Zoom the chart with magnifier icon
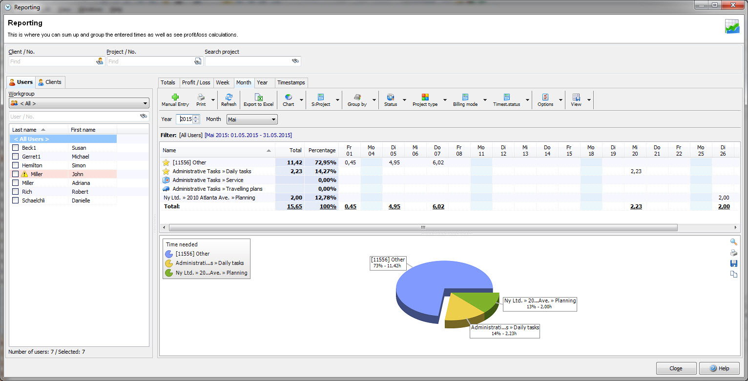The image size is (748, 381). pos(733,242)
